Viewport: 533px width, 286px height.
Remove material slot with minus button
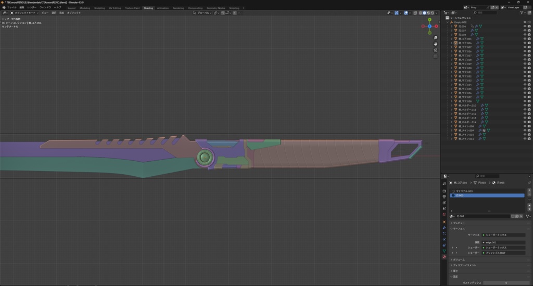tap(529, 194)
